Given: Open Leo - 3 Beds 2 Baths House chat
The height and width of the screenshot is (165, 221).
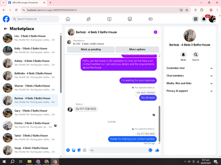Looking at the screenshot, I should pos(30,38).
